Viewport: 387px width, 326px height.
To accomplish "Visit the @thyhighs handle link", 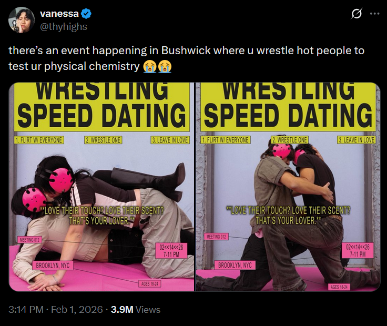I will coord(64,27).
